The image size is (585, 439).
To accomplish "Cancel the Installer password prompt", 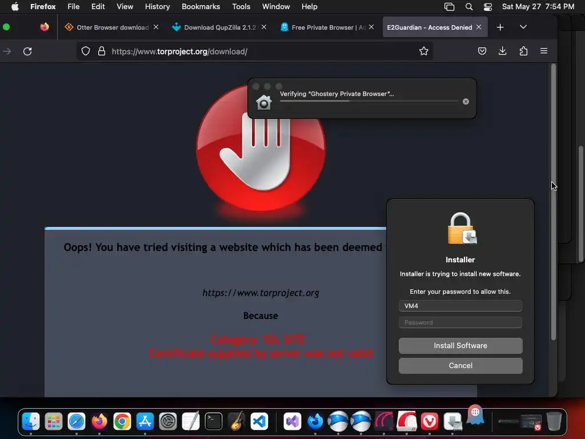I will tap(460, 366).
